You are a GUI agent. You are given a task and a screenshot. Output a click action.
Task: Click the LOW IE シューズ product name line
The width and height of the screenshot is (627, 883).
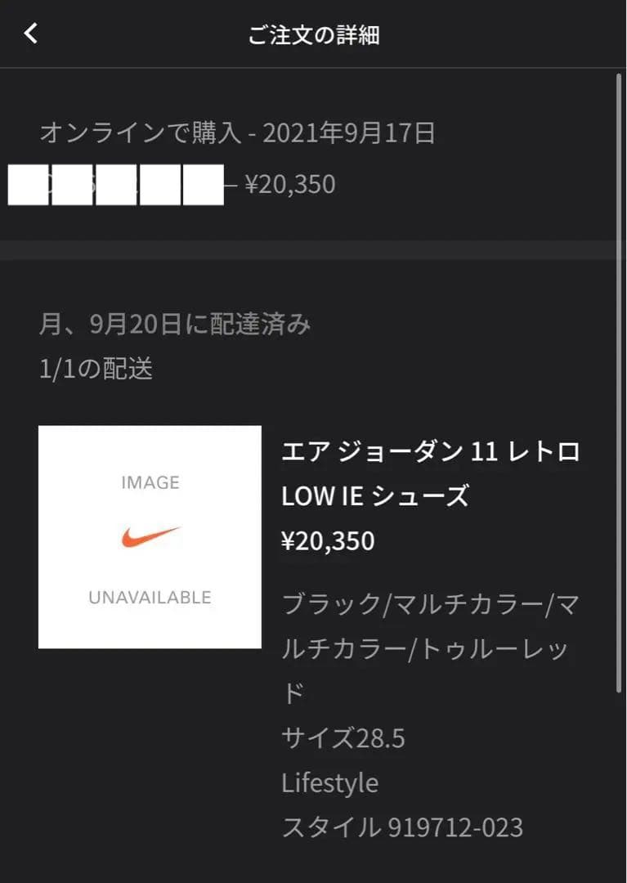[x=374, y=496]
